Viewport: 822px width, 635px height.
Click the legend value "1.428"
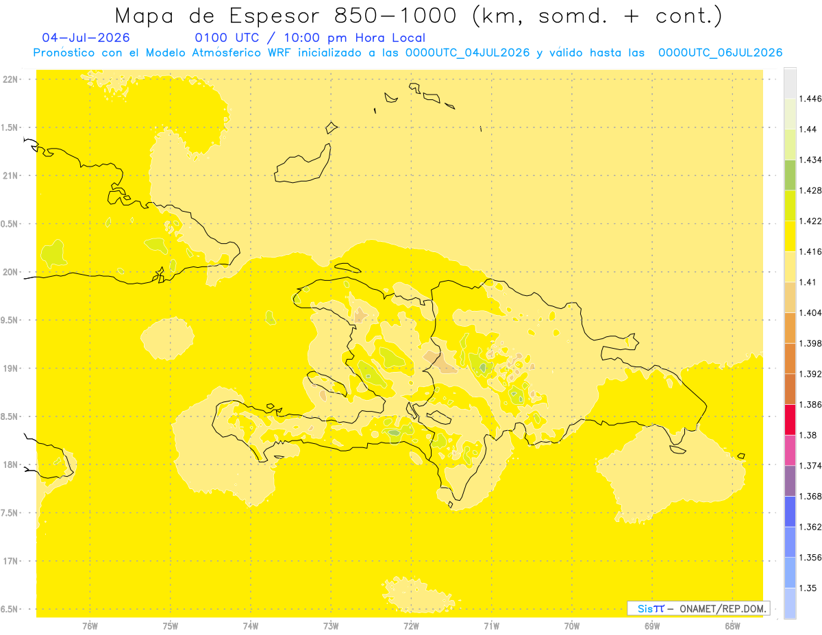810,190
